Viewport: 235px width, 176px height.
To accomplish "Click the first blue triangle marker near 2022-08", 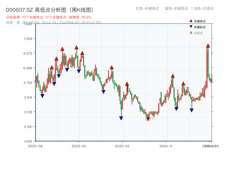I will coord(42,96).
